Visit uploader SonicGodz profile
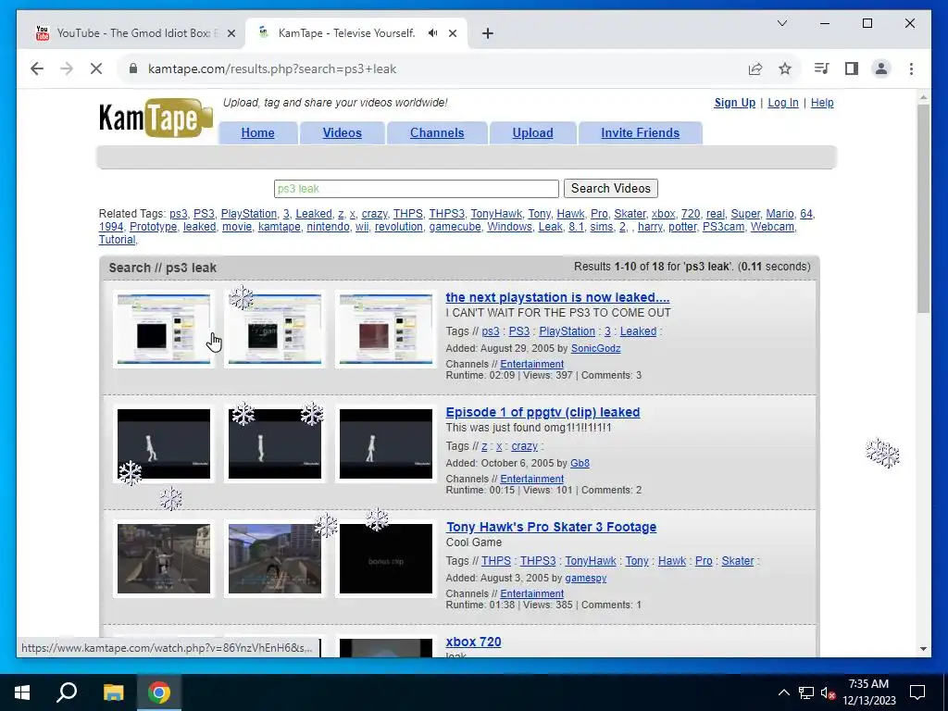 click(595, 348)
